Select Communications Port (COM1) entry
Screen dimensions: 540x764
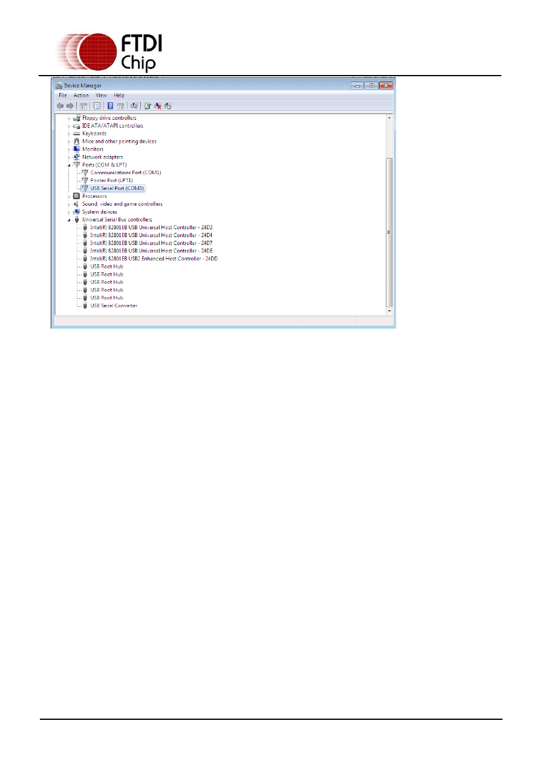coord(125,172)
